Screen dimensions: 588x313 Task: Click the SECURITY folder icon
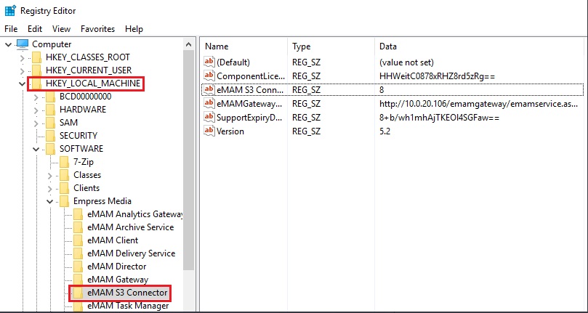coord(50,136)
